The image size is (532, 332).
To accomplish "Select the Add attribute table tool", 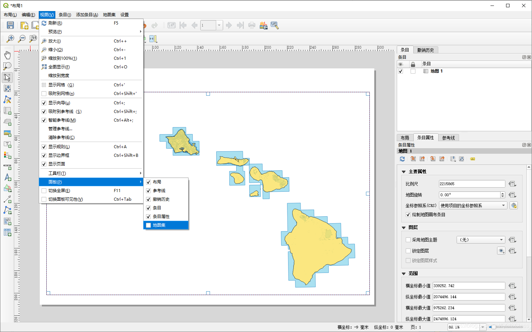I will pos(7,233).
